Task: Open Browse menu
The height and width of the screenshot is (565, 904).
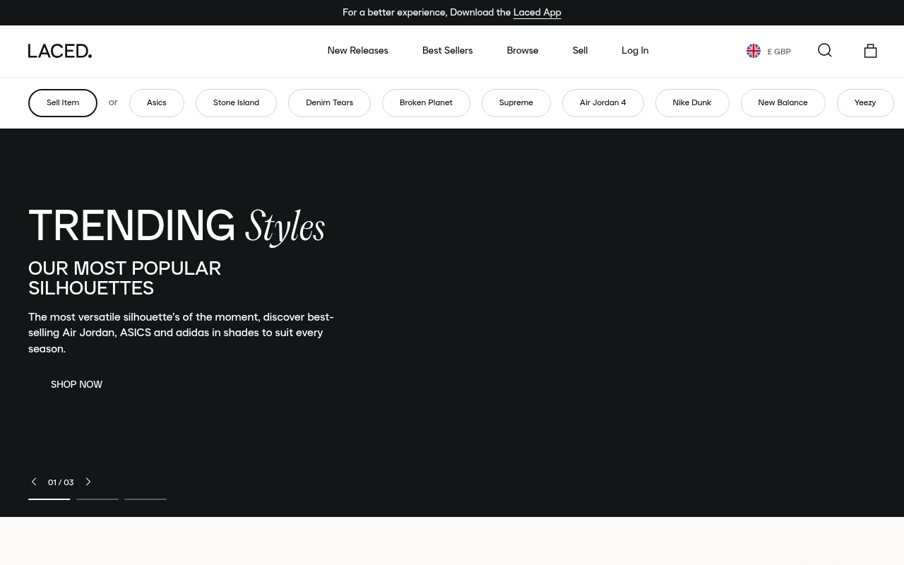Action: 522,51
